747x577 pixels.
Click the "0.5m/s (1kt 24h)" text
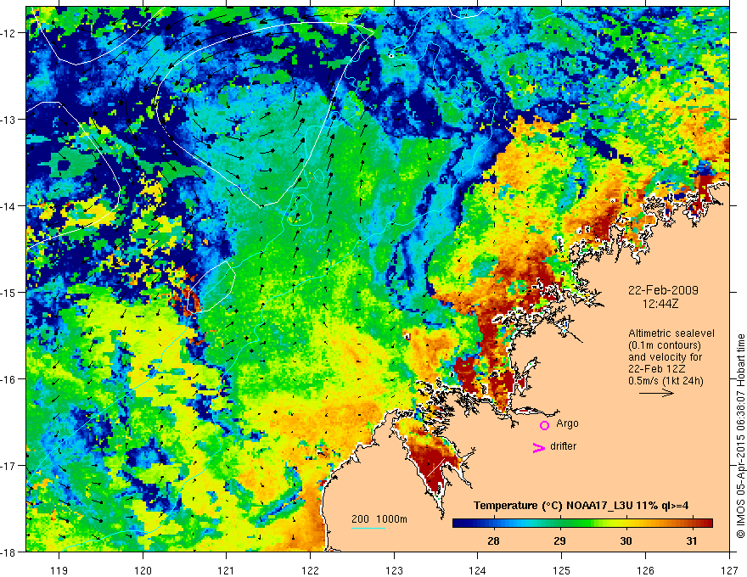tap(666, 381)
